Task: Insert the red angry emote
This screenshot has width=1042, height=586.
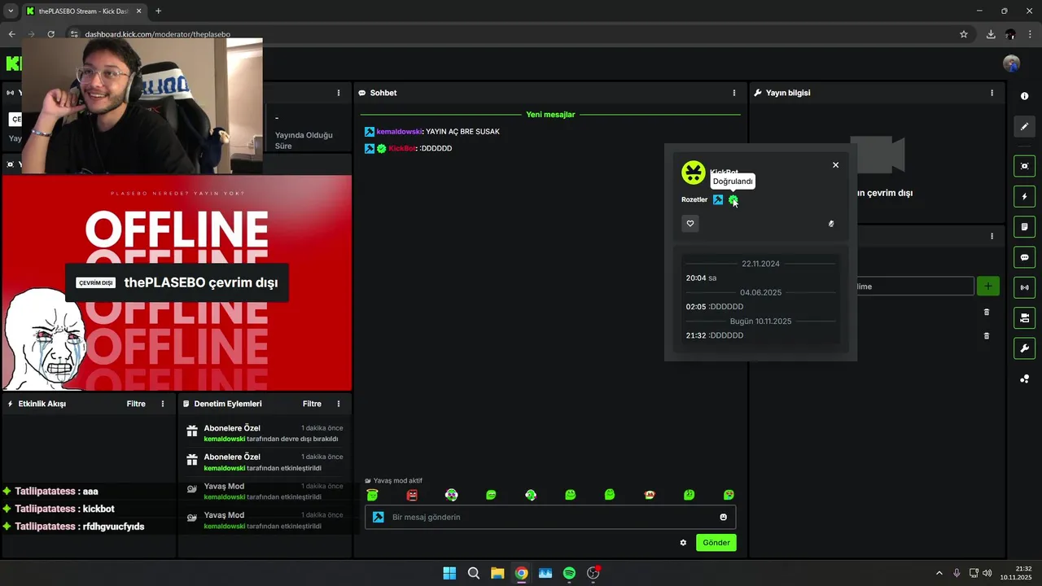Action: tap(412, 495)
